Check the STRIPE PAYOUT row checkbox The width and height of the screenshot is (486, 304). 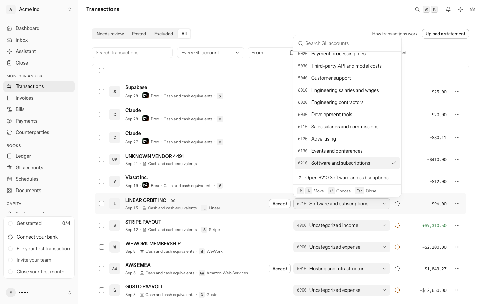coord(102,225)
